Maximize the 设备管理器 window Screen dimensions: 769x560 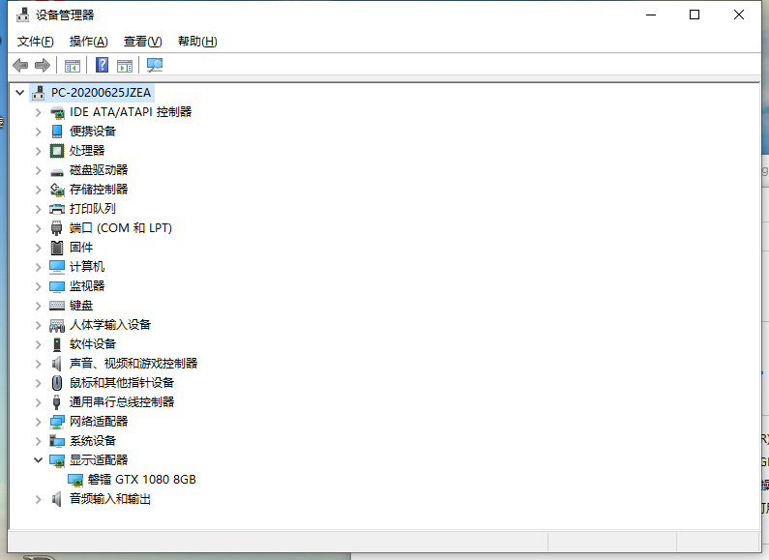[x=695, y=15]
